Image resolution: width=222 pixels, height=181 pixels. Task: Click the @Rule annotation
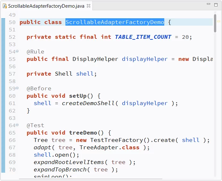point(35,52)
